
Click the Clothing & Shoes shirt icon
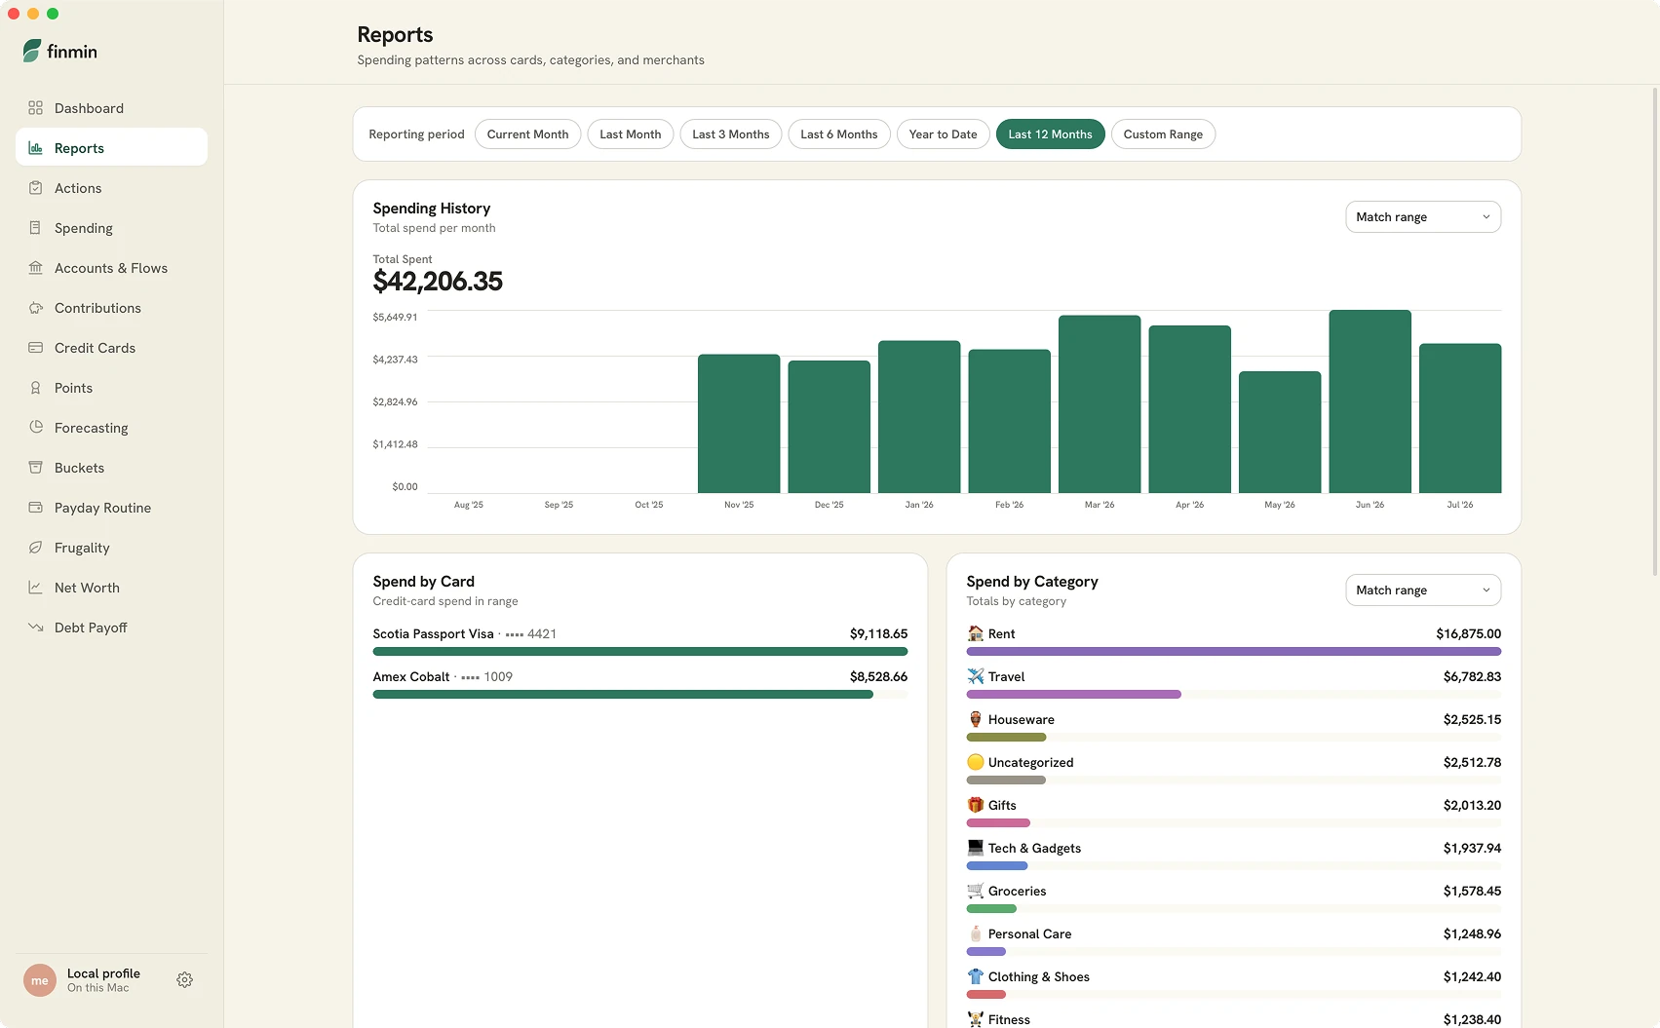point(975,976)
